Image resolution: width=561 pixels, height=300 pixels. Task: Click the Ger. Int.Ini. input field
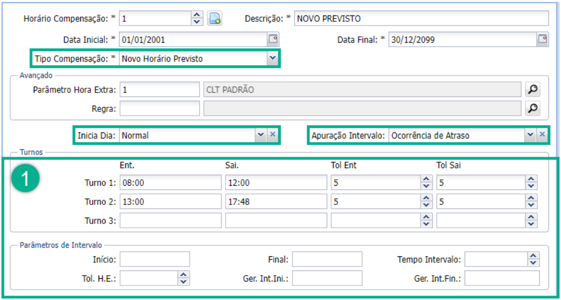[x=327, y=278]
